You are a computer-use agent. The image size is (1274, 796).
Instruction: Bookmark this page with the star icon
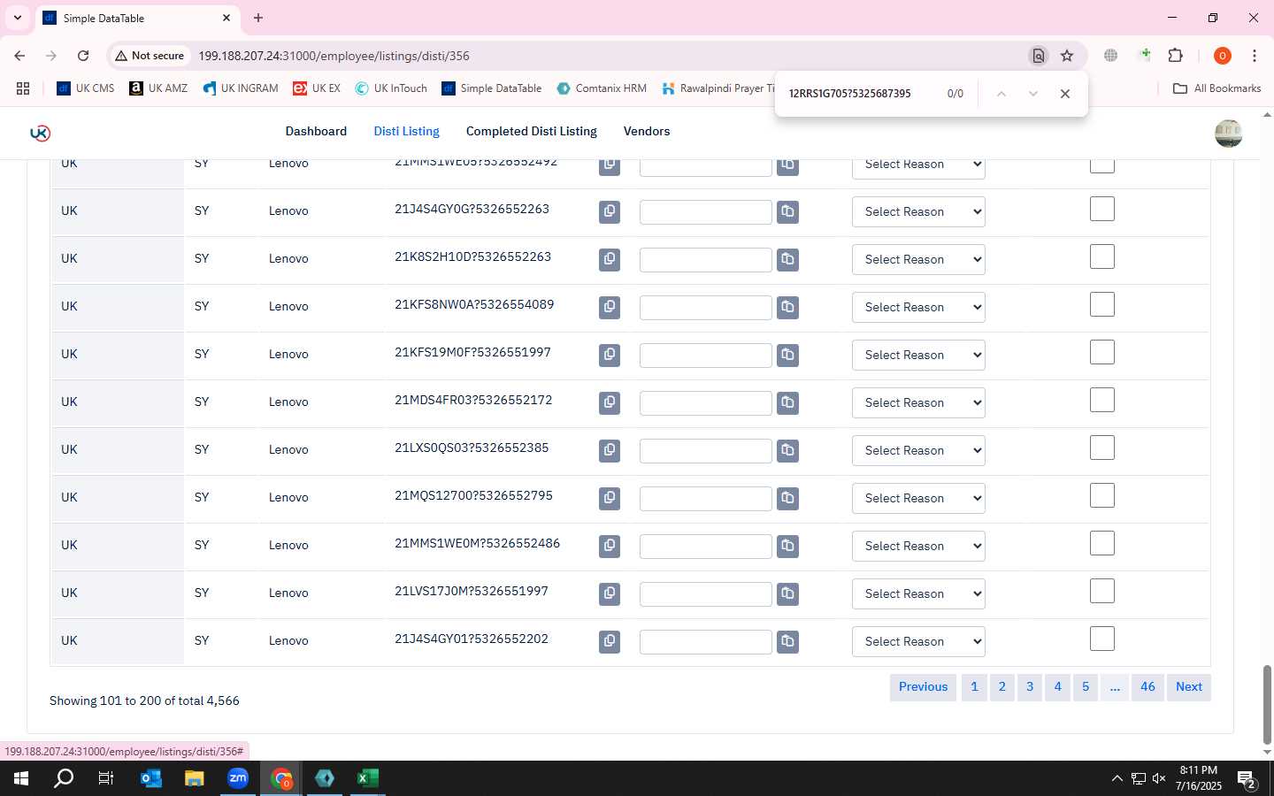click(x=1067, y=56)
